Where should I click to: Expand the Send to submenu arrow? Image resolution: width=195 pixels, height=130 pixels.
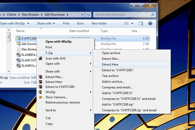[x=91, y=110]
